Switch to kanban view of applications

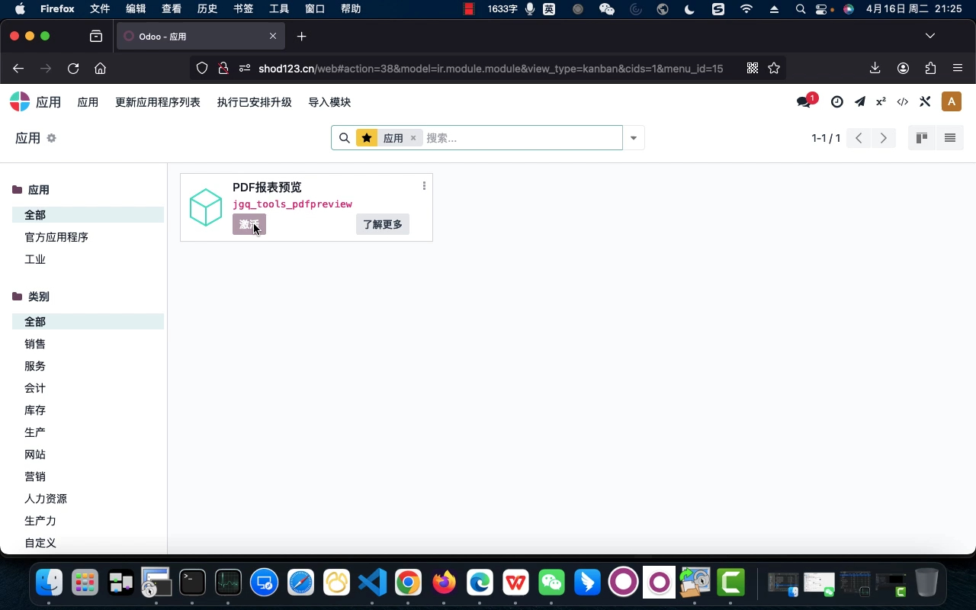pyautogui.click(x=921, y=138)
